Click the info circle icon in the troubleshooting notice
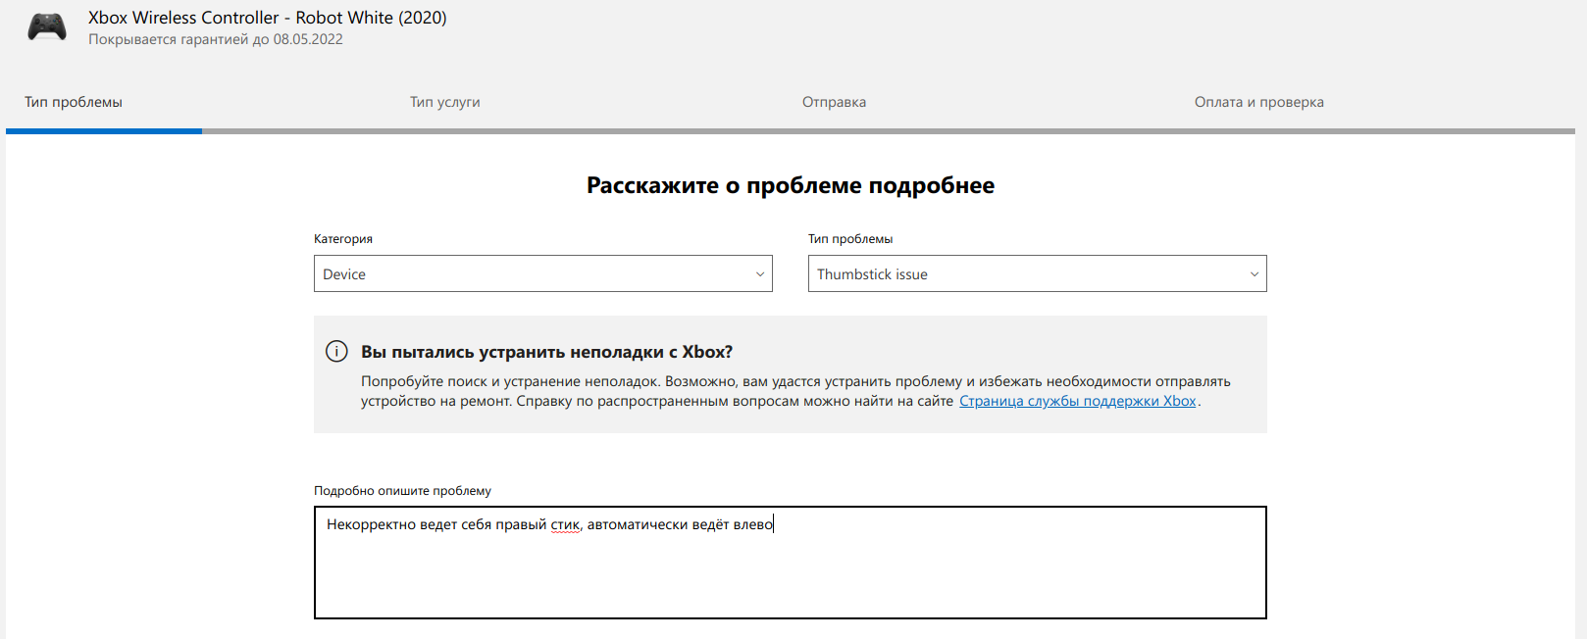 click(336, 351)
